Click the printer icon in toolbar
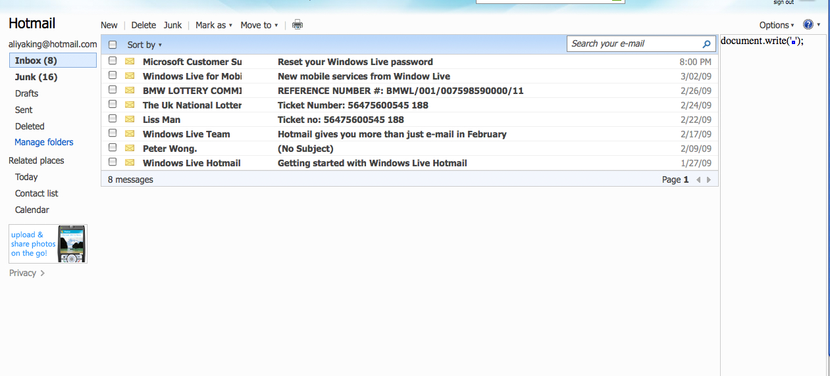 click(298, 25)
